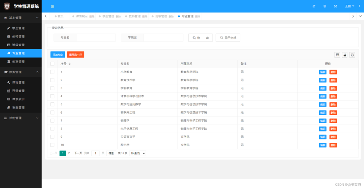
Task: Click the 搜索 button
Action: [200, 38]
